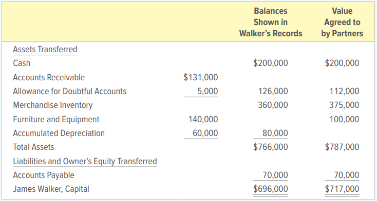Image resolution: width=377 pixels, height=201 pixels.
Task: Click the $696,000 Walker capital balance
Action: pyautogui.click(x=271, y=189)
